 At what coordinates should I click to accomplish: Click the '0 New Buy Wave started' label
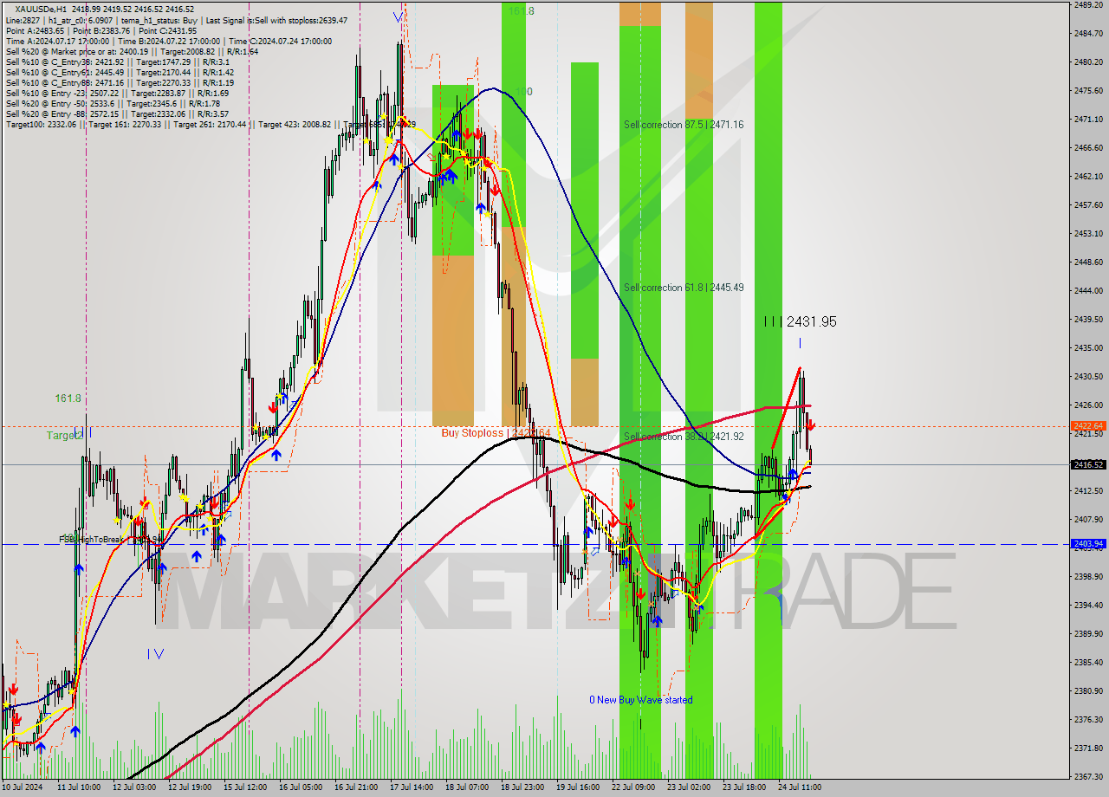641,700
